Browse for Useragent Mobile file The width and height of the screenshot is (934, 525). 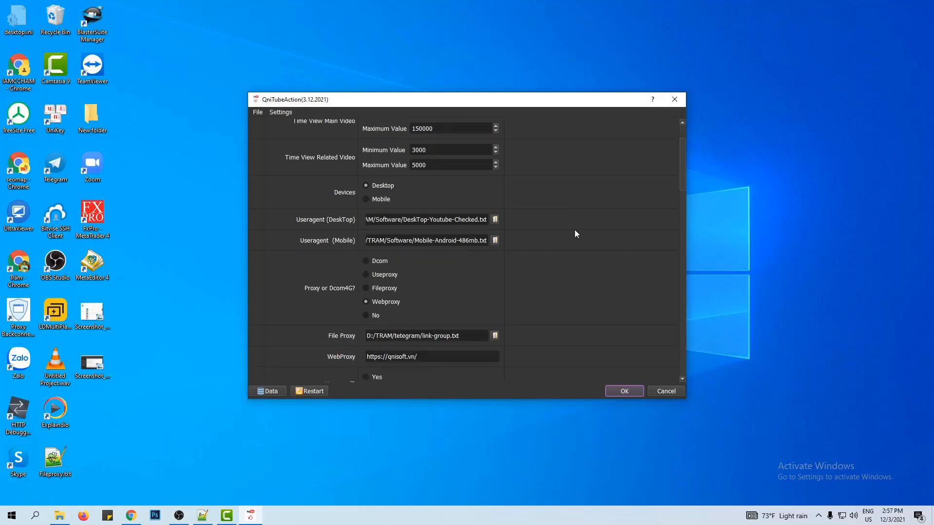click(x=495, y=240)
